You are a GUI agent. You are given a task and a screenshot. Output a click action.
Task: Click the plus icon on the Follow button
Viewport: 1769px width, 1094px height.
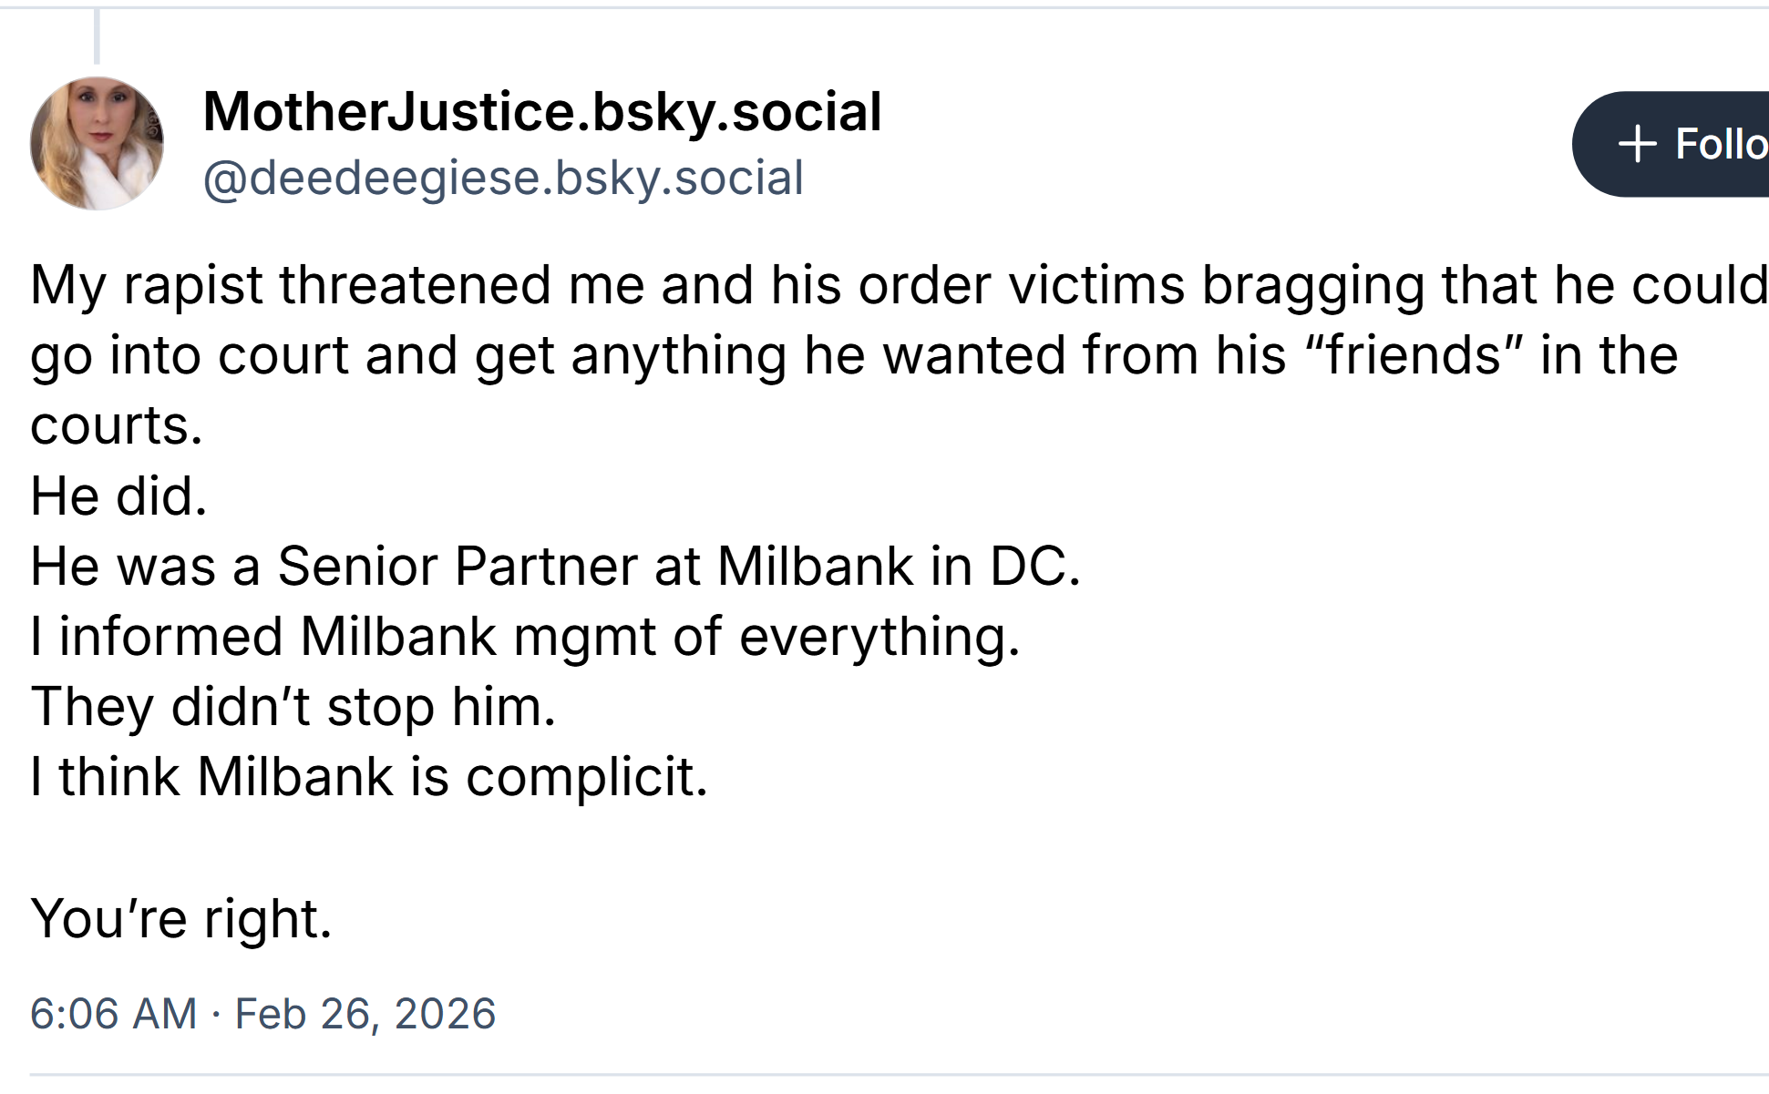coord(1638,143)
